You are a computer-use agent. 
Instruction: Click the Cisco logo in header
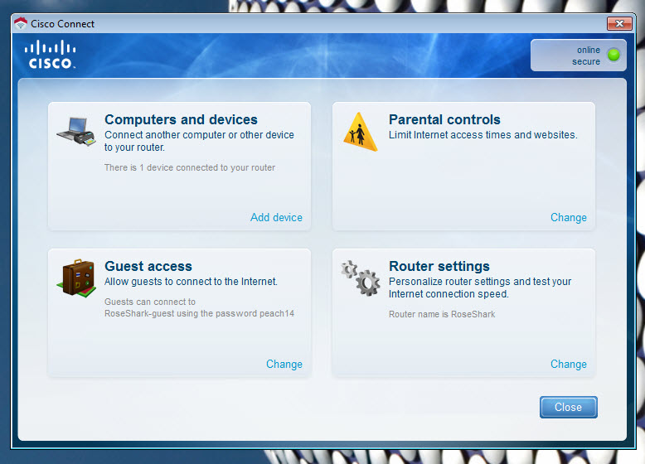pos(51,54)
